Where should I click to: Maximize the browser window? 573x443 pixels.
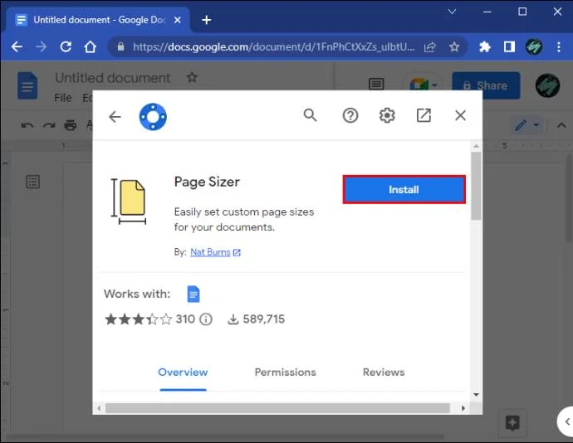pos(522,12)
